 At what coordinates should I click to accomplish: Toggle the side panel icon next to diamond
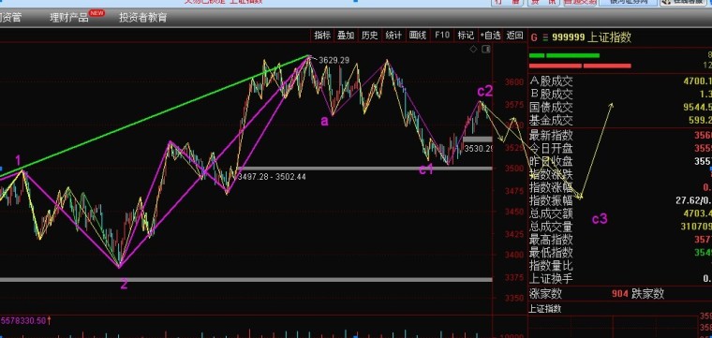tap(486, 49)
